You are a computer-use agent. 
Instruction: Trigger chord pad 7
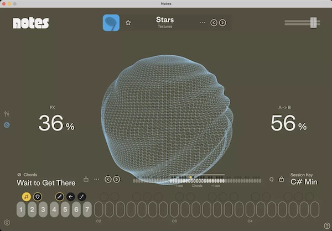click(87, 209)
